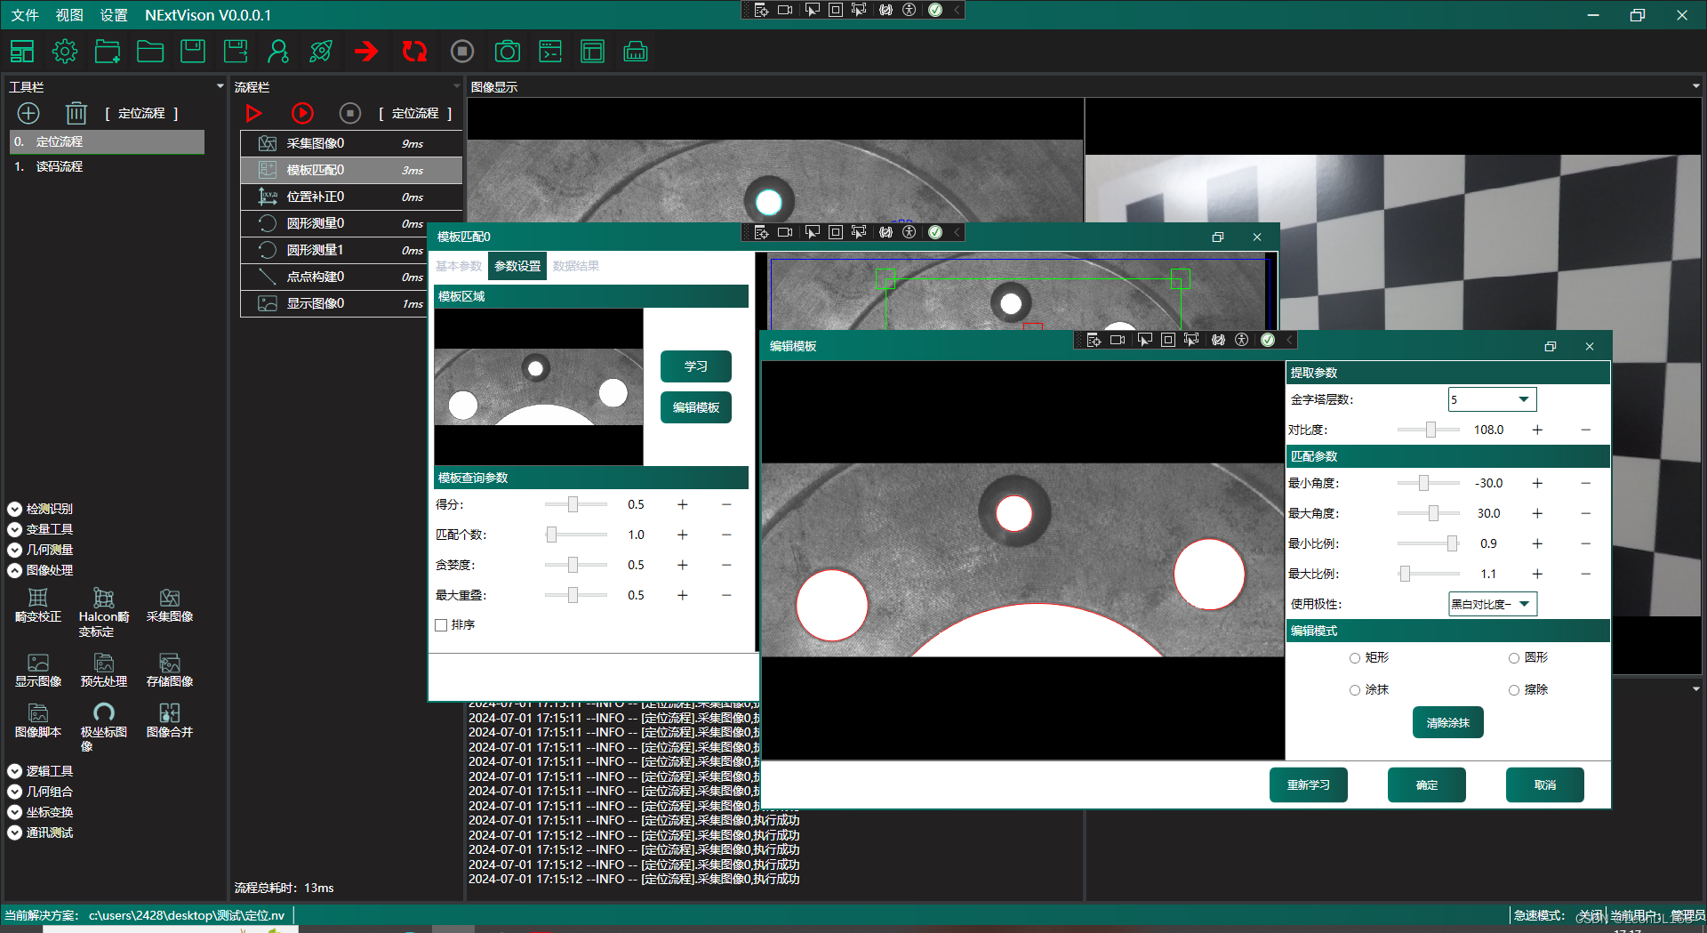Click the layout window toolbar icon
The width and height of the screenshot is (1707, 933).
(x=592, y=52)
